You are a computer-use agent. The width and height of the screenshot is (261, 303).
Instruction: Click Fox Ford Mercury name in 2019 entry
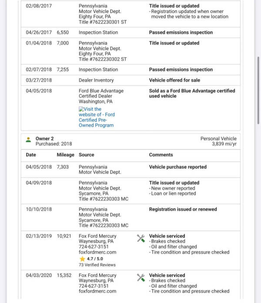click(97, 236)
